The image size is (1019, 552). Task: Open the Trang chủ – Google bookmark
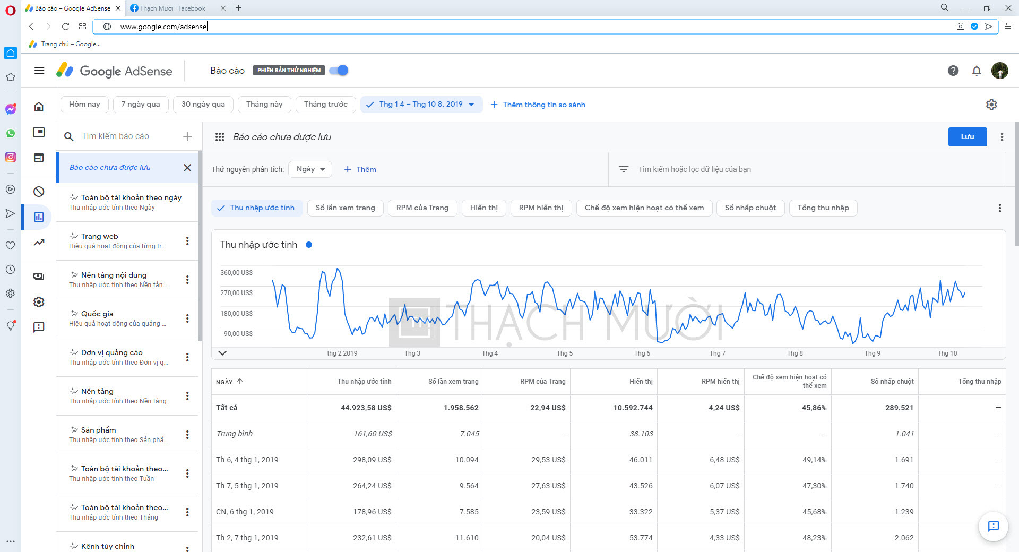65,44
